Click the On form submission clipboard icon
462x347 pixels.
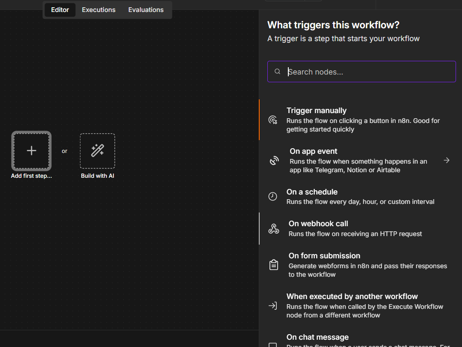274,265
